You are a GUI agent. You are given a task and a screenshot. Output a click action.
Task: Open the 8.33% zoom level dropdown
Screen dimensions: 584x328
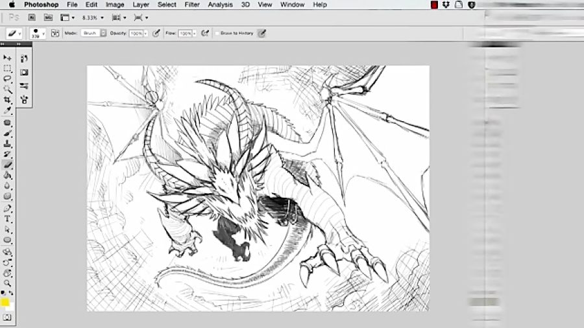[x=93, y=18]
